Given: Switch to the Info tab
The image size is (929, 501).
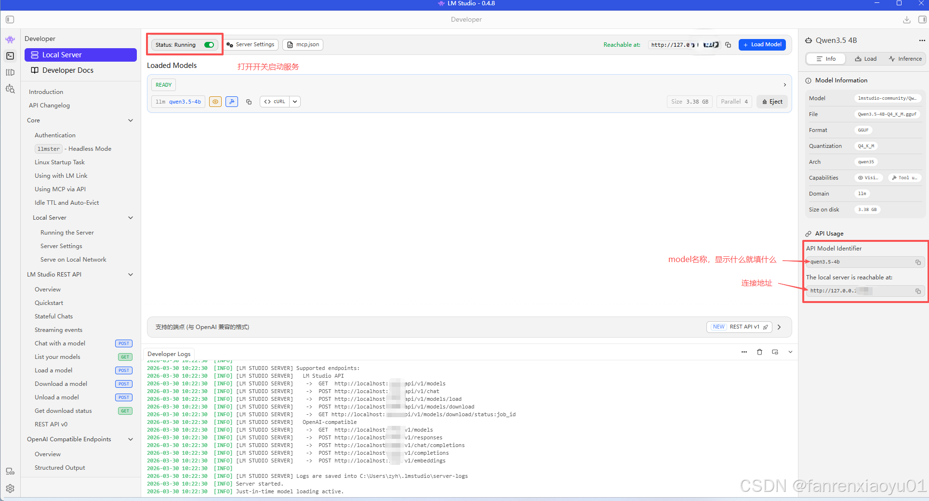Looking at the screenshot, I should click(826, 59).
